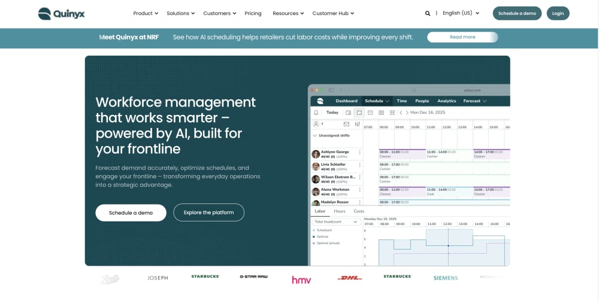599x301 pixels.
Task: Click the Quinyx logo inside the app preview
Action: coord(320,101)
